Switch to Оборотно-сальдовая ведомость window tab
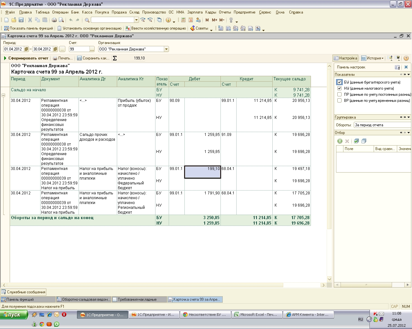Image resolution: width=412 pixels, height=329 pixels. (83, 299)
